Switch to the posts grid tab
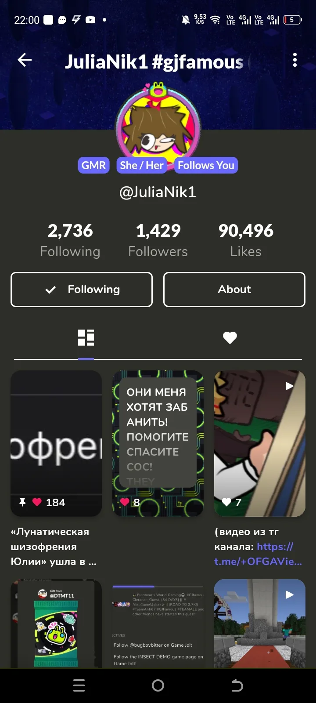 (86, 337)
